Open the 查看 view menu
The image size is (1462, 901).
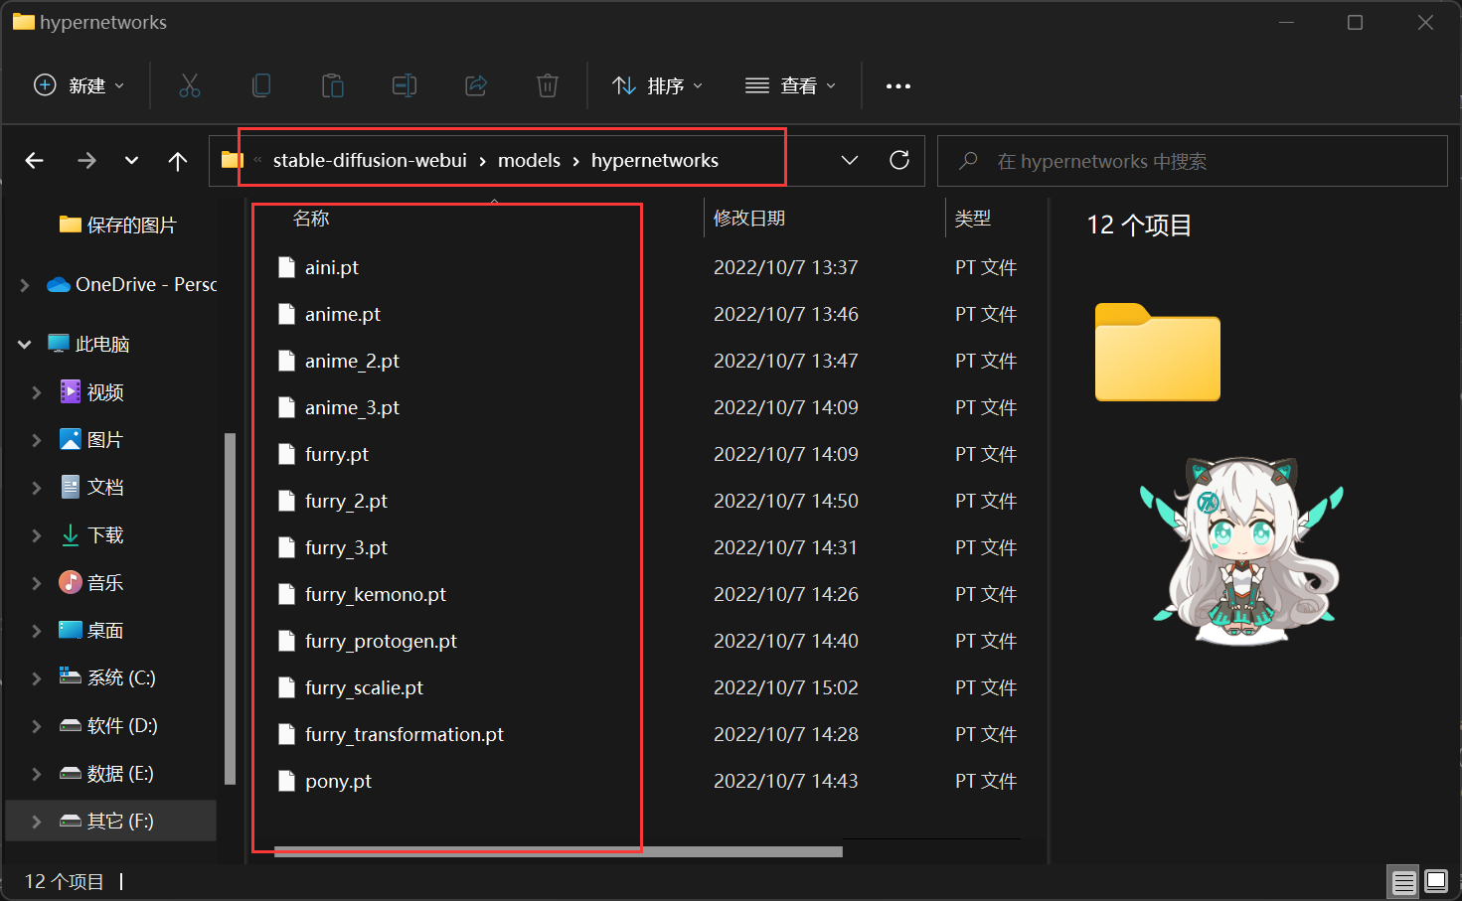pos(791,86)
